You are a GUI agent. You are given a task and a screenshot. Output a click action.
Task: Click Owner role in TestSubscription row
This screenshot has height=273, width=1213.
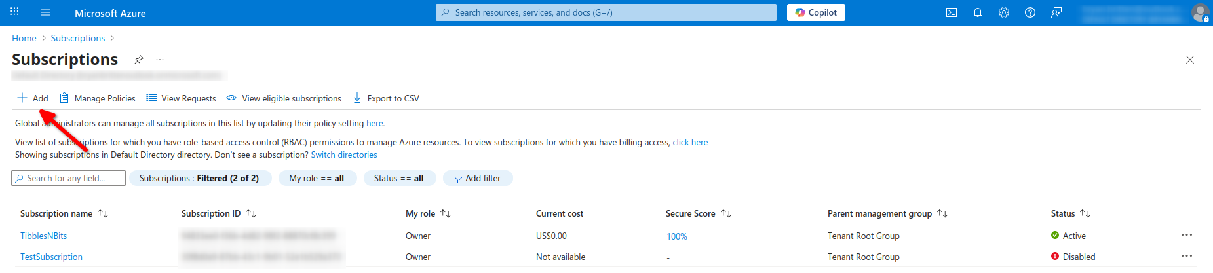418,257
